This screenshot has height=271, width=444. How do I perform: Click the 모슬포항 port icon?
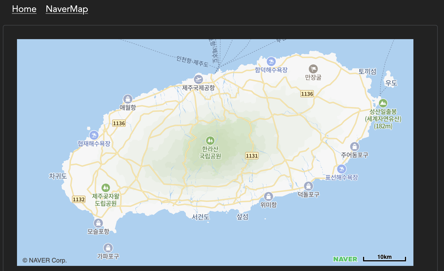[98, 223]
